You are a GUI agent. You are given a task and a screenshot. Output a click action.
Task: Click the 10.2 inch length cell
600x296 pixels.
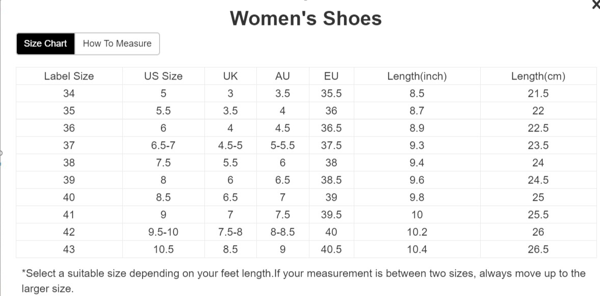pos(417,232)
